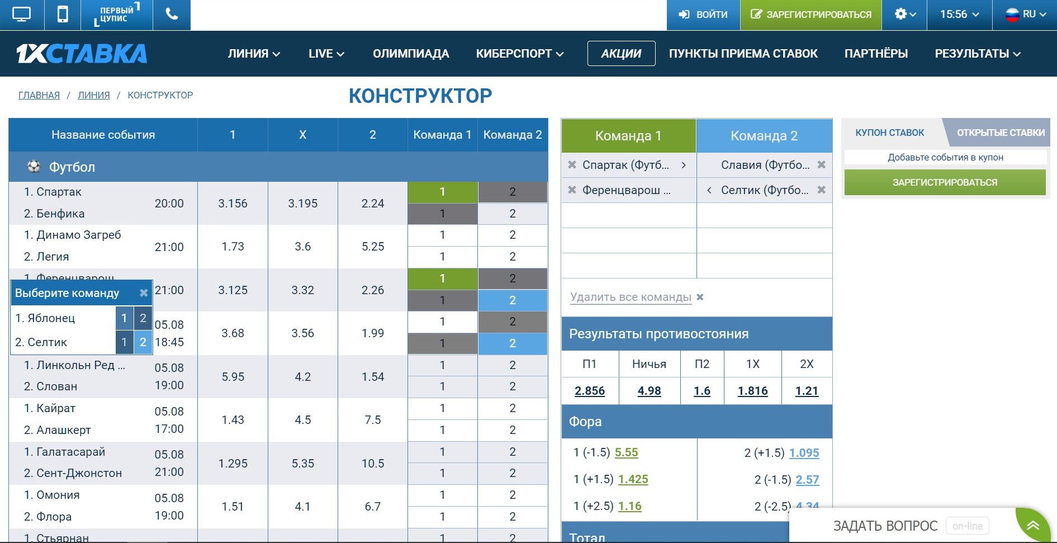Assign Динамо Загреб to Команда 1
Image resolution: width=1057 pixels, height=543 pixels.
(x=443, y=235)
